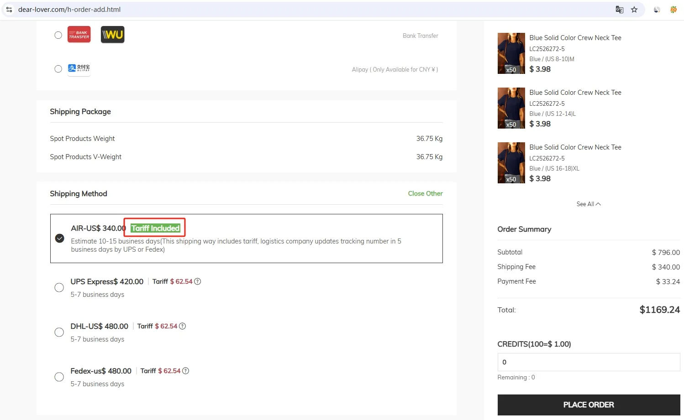Select the Alipay payment radio button
The image size is (684, 420).
[x=58, y=69]
